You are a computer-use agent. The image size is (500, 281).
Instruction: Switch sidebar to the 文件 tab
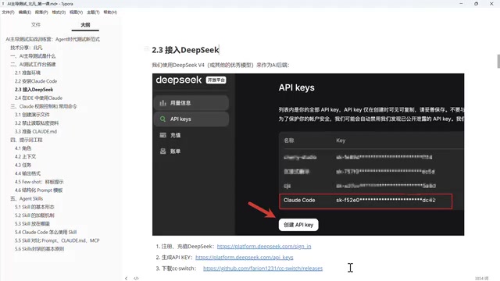coord(36,24)
